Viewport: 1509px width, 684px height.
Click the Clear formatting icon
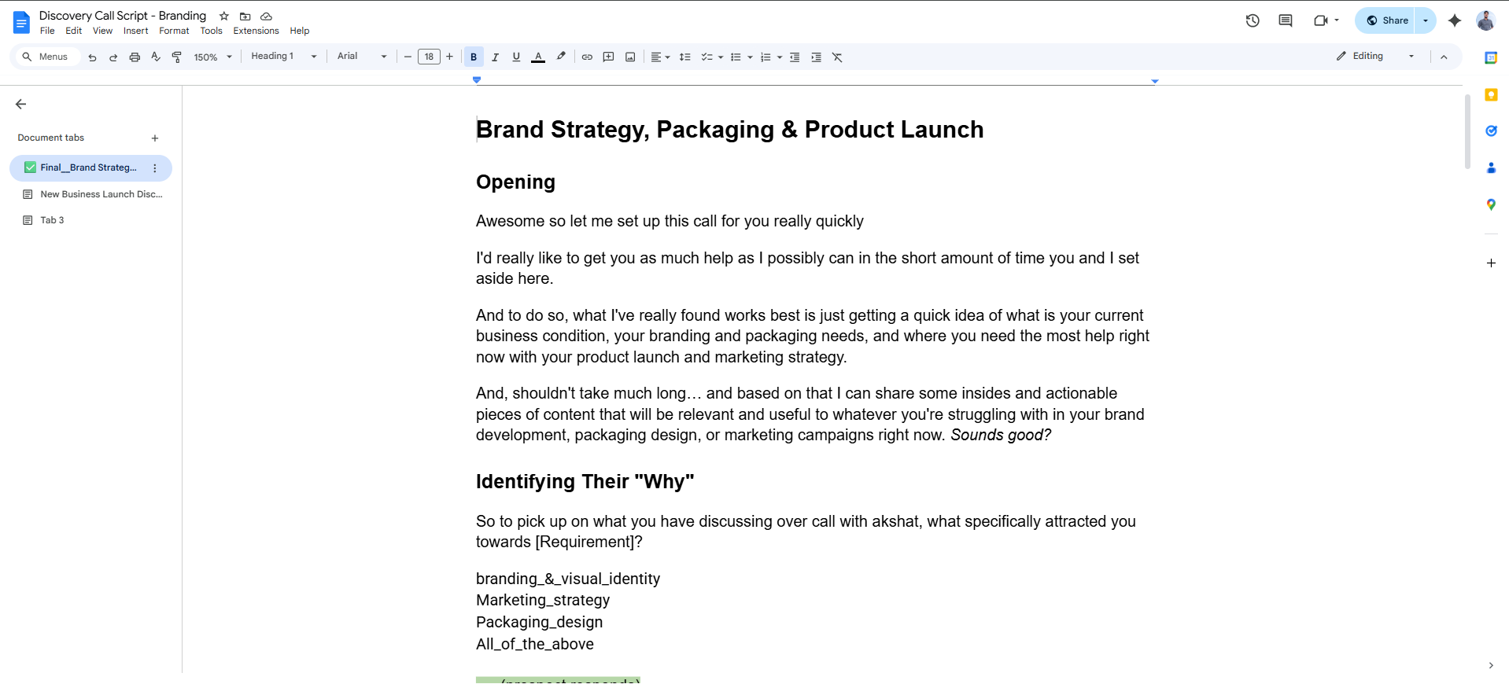(x=837, y=57)
